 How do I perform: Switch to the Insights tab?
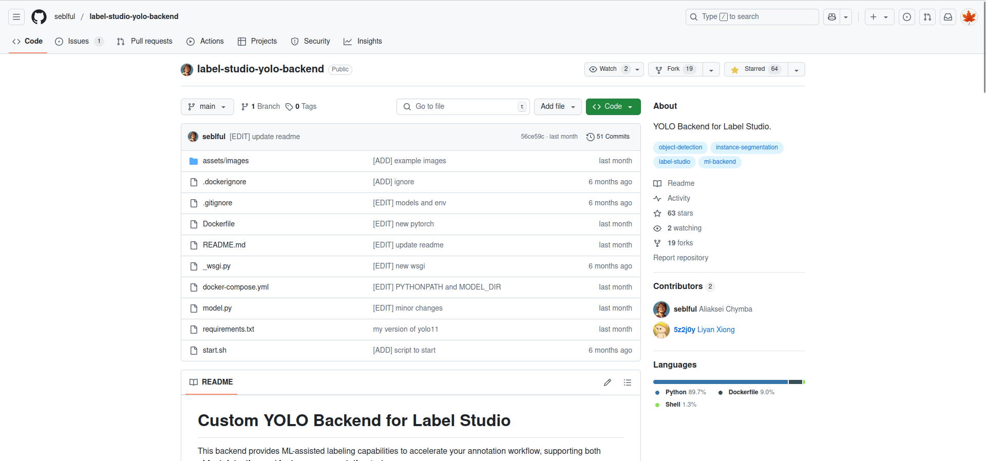[x=363, y=42]
